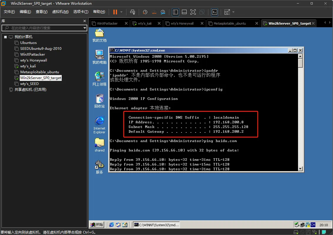
Task: Close the 库 library panel
Action: pyautogui.click(x=85, y=21)
